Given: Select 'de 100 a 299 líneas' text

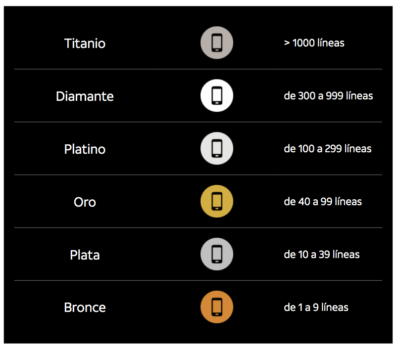Looking at the screenshot, I should click(x=328, y=149).
